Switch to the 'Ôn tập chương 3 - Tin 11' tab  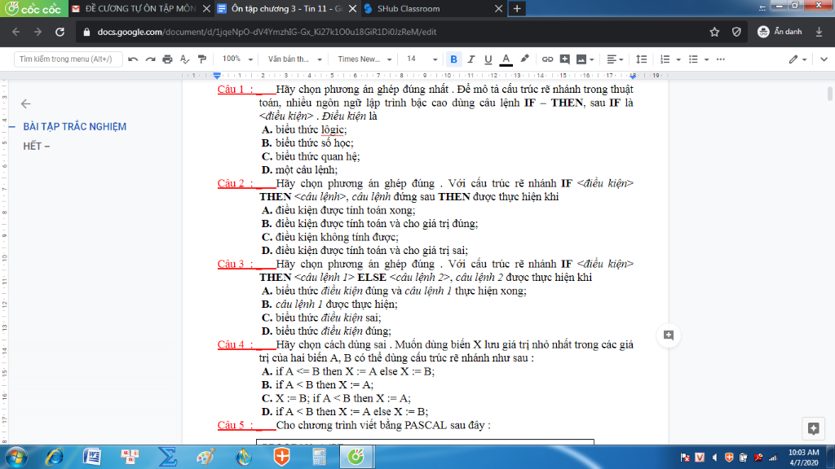click(287, 8)
